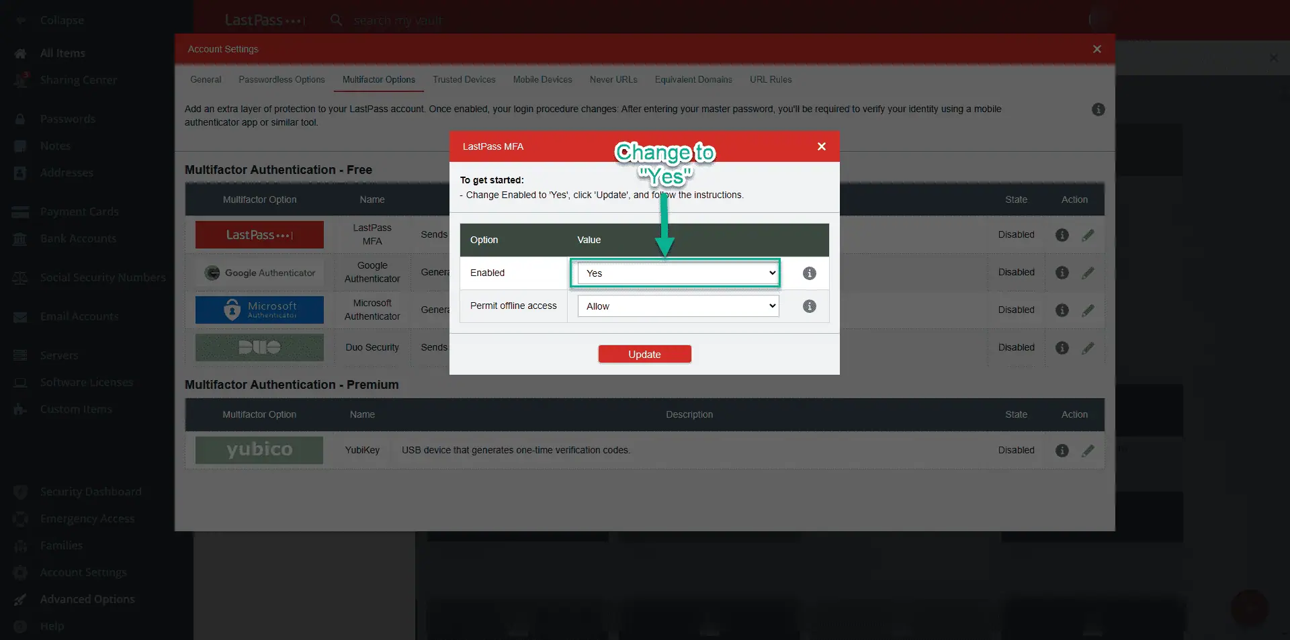Open Bank Accounts in sidebar
The height and width of the screenshot is (640, 1290).
[x=79, y=238]
